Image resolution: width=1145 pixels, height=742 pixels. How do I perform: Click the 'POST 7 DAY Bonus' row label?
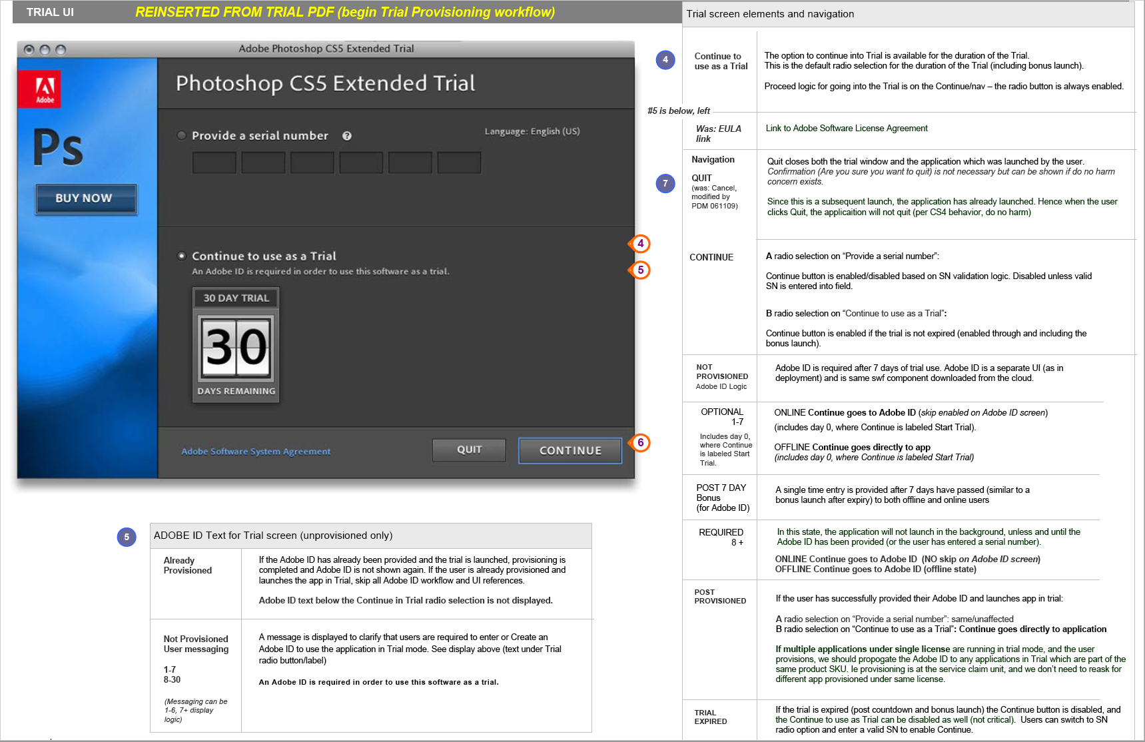[723, 498]
